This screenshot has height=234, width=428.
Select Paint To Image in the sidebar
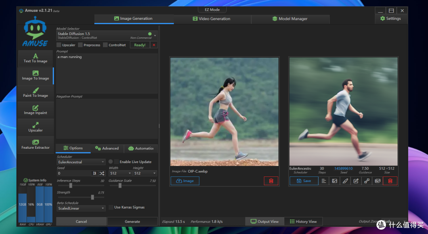point(36,93)
